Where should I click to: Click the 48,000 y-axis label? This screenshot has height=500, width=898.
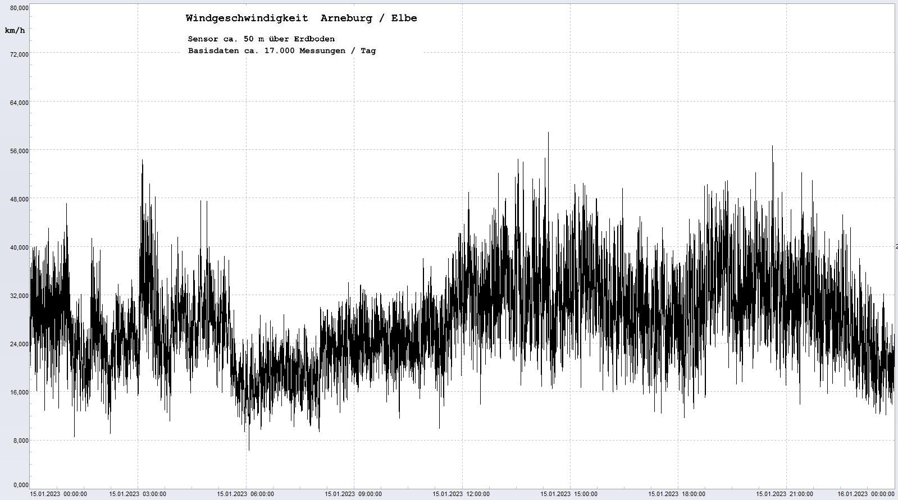click(20, 199)
